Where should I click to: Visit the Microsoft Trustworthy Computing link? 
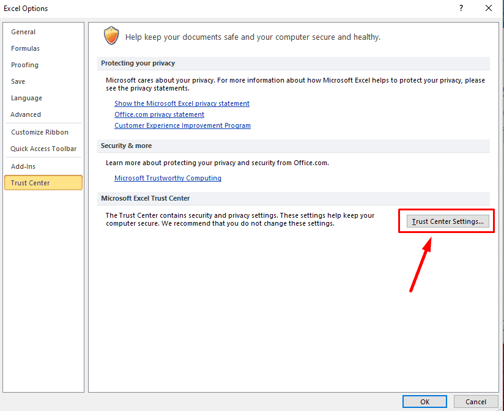tap(168, 178)
